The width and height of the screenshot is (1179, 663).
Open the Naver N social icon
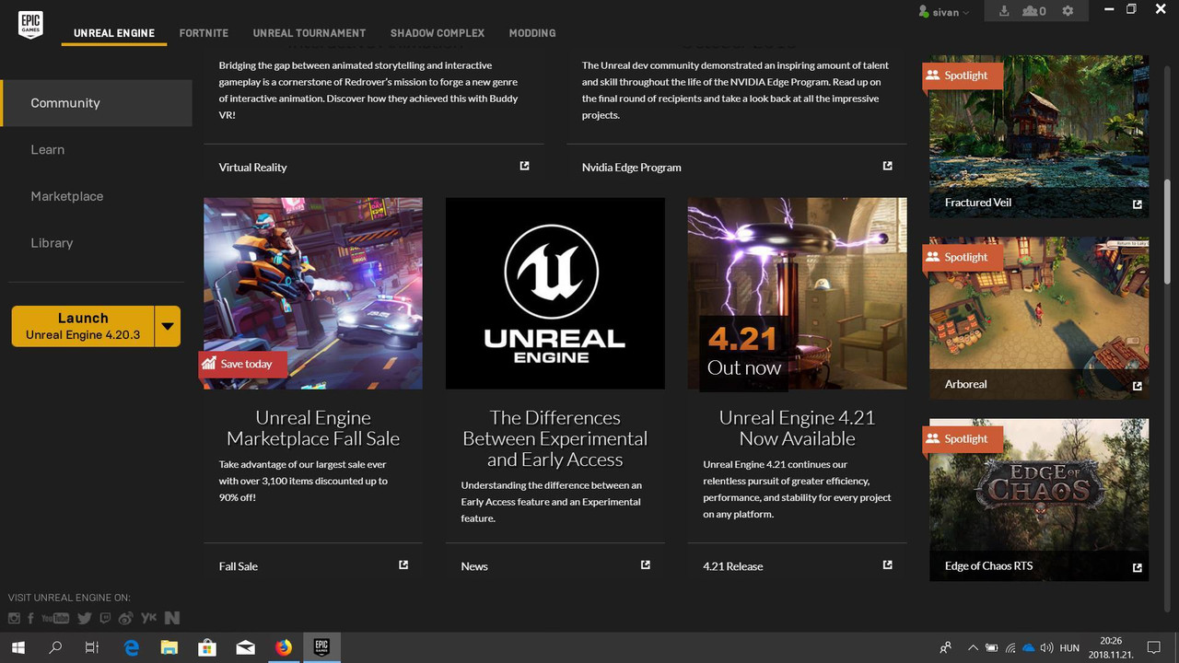(172, 619)
